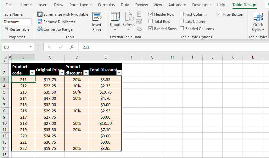Viewport: 269px width, 158px height.
Task: Expand the Export dropdown menu
Action: click(115, 29)
